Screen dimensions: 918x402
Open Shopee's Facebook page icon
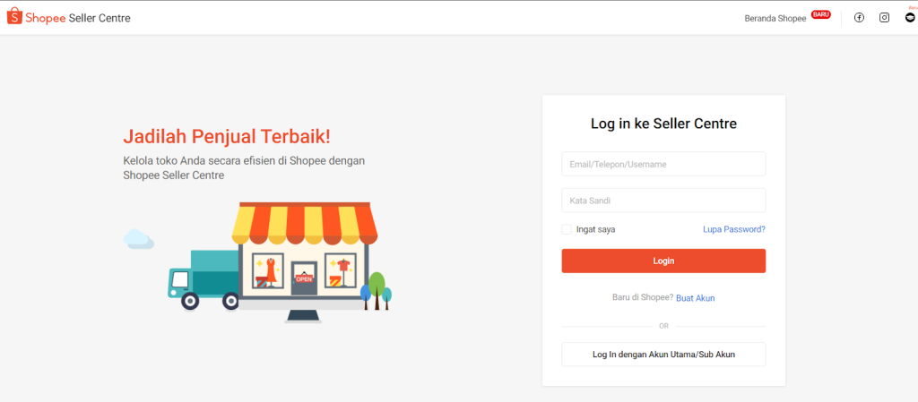pos(859,18)
